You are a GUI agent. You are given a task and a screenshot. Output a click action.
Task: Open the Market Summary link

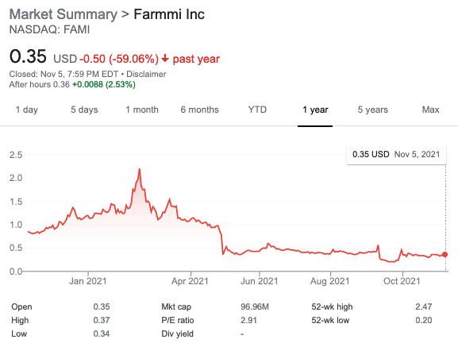click(63, 14)
